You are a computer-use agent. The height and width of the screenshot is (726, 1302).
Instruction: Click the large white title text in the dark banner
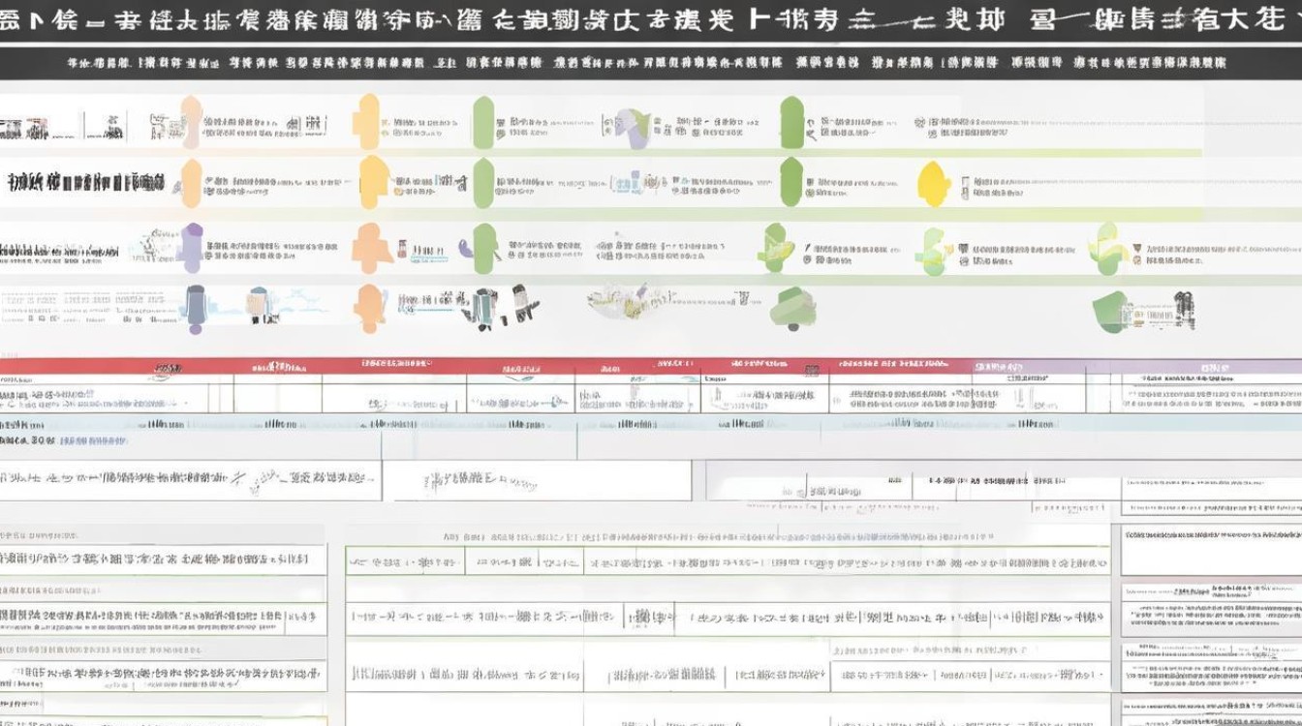pyautogui.click(x=651, y=23)
